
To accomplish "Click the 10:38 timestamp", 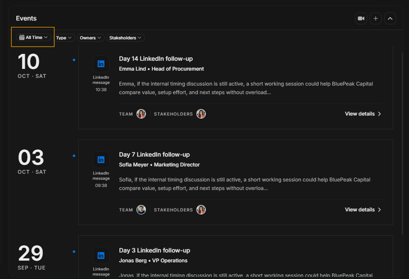I will (x=101, y=89).
